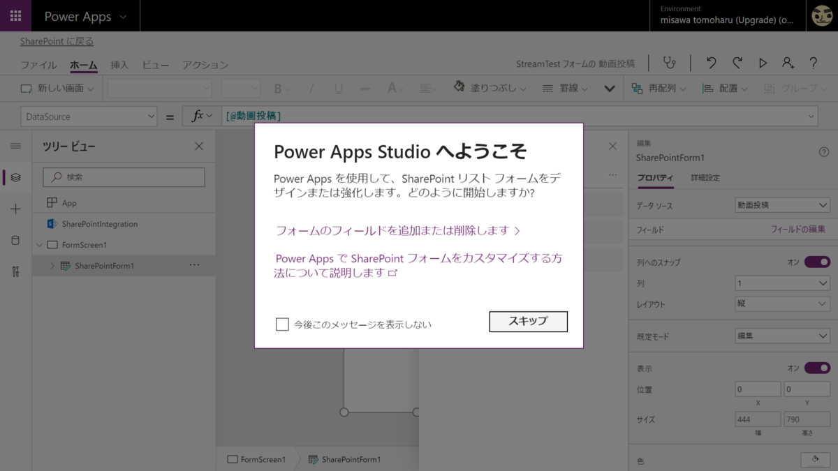Open the data source 動画投稿 dropdown
This screenshot has height=471, width=838.
pyautogui.click(x=782, y=205)
